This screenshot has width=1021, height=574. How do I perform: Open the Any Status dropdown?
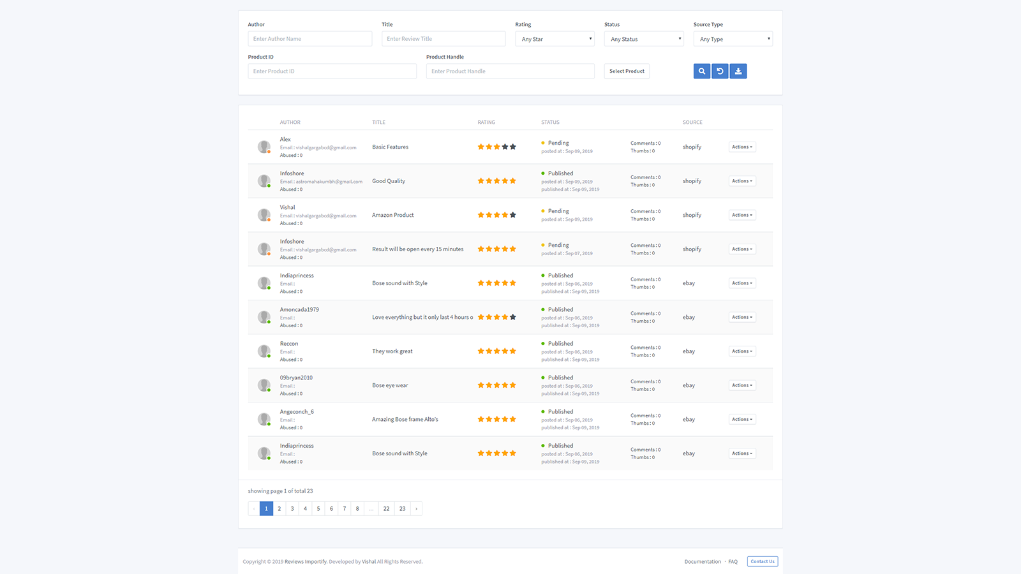[643, 39]
